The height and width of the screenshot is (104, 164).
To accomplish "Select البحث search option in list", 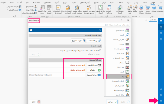I will coord(118,35).
